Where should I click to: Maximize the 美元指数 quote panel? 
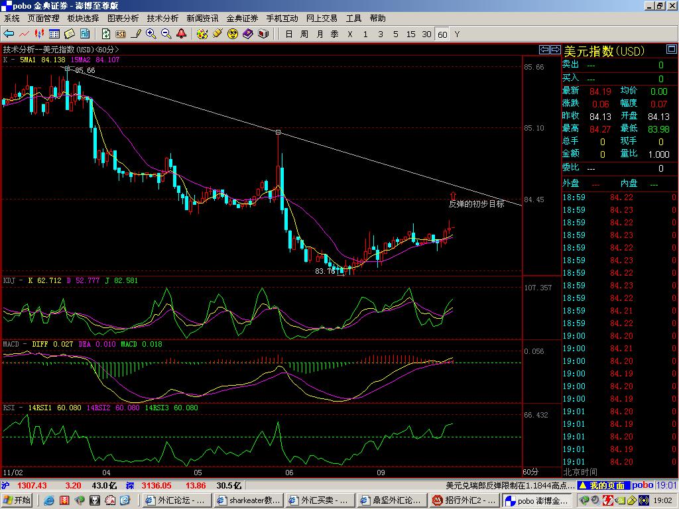tap(672, 50)
